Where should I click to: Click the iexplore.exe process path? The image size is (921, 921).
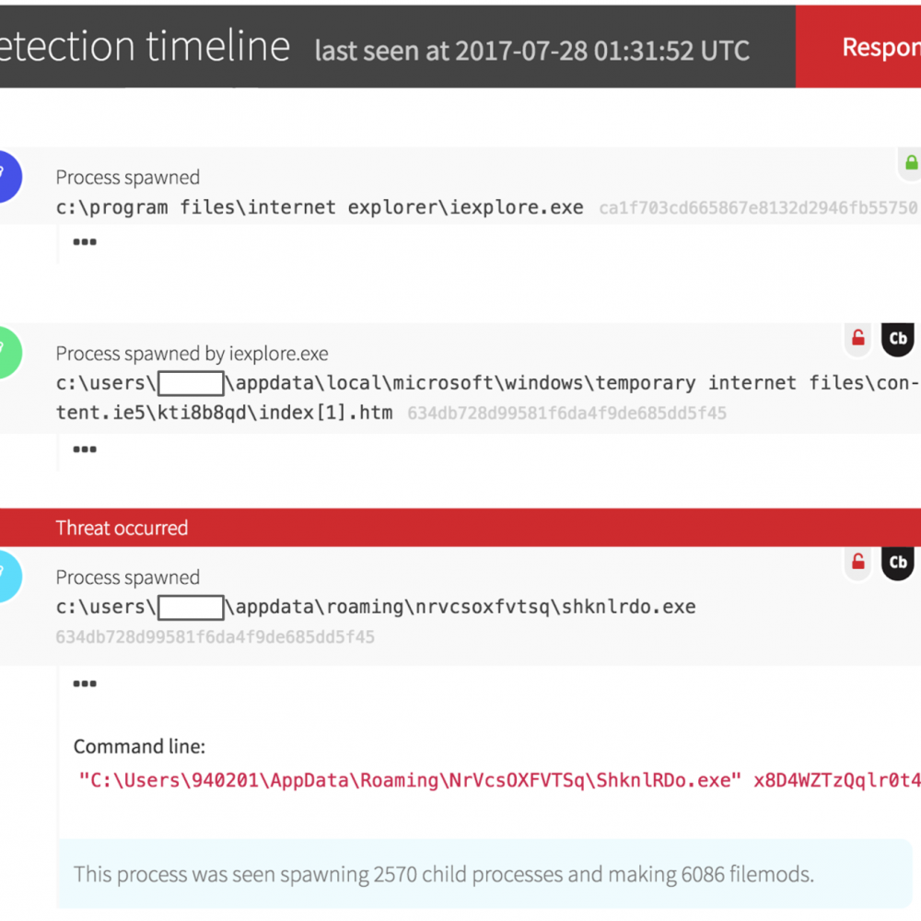pyautogui.click(x=319, y=207)
